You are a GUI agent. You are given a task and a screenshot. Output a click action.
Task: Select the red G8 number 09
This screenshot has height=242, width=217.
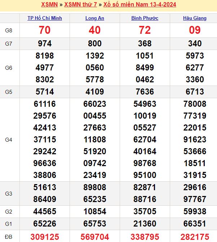[x=195, y=30]
